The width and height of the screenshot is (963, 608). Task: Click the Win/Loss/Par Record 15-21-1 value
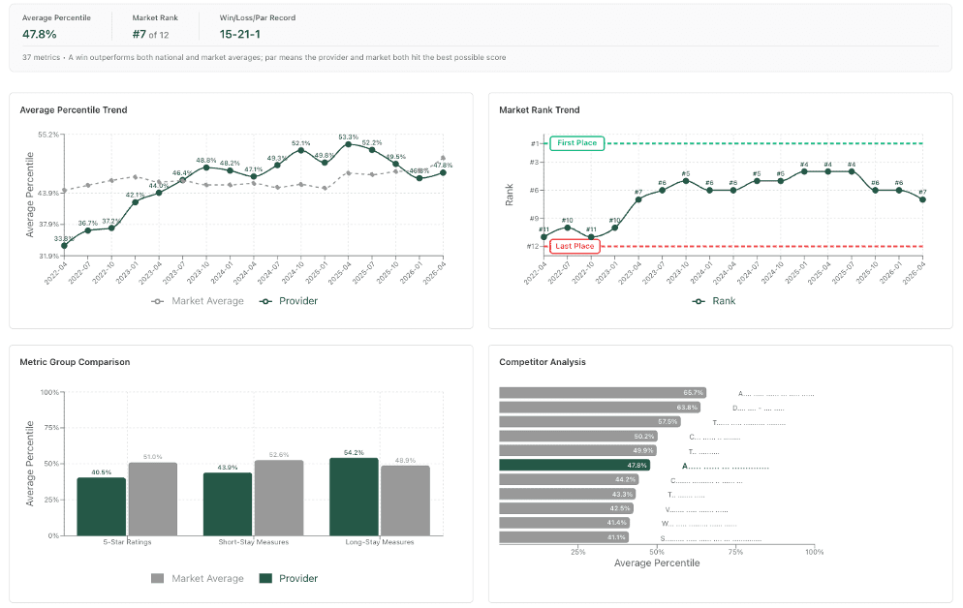pyautogui.click(x=240, y=34)
